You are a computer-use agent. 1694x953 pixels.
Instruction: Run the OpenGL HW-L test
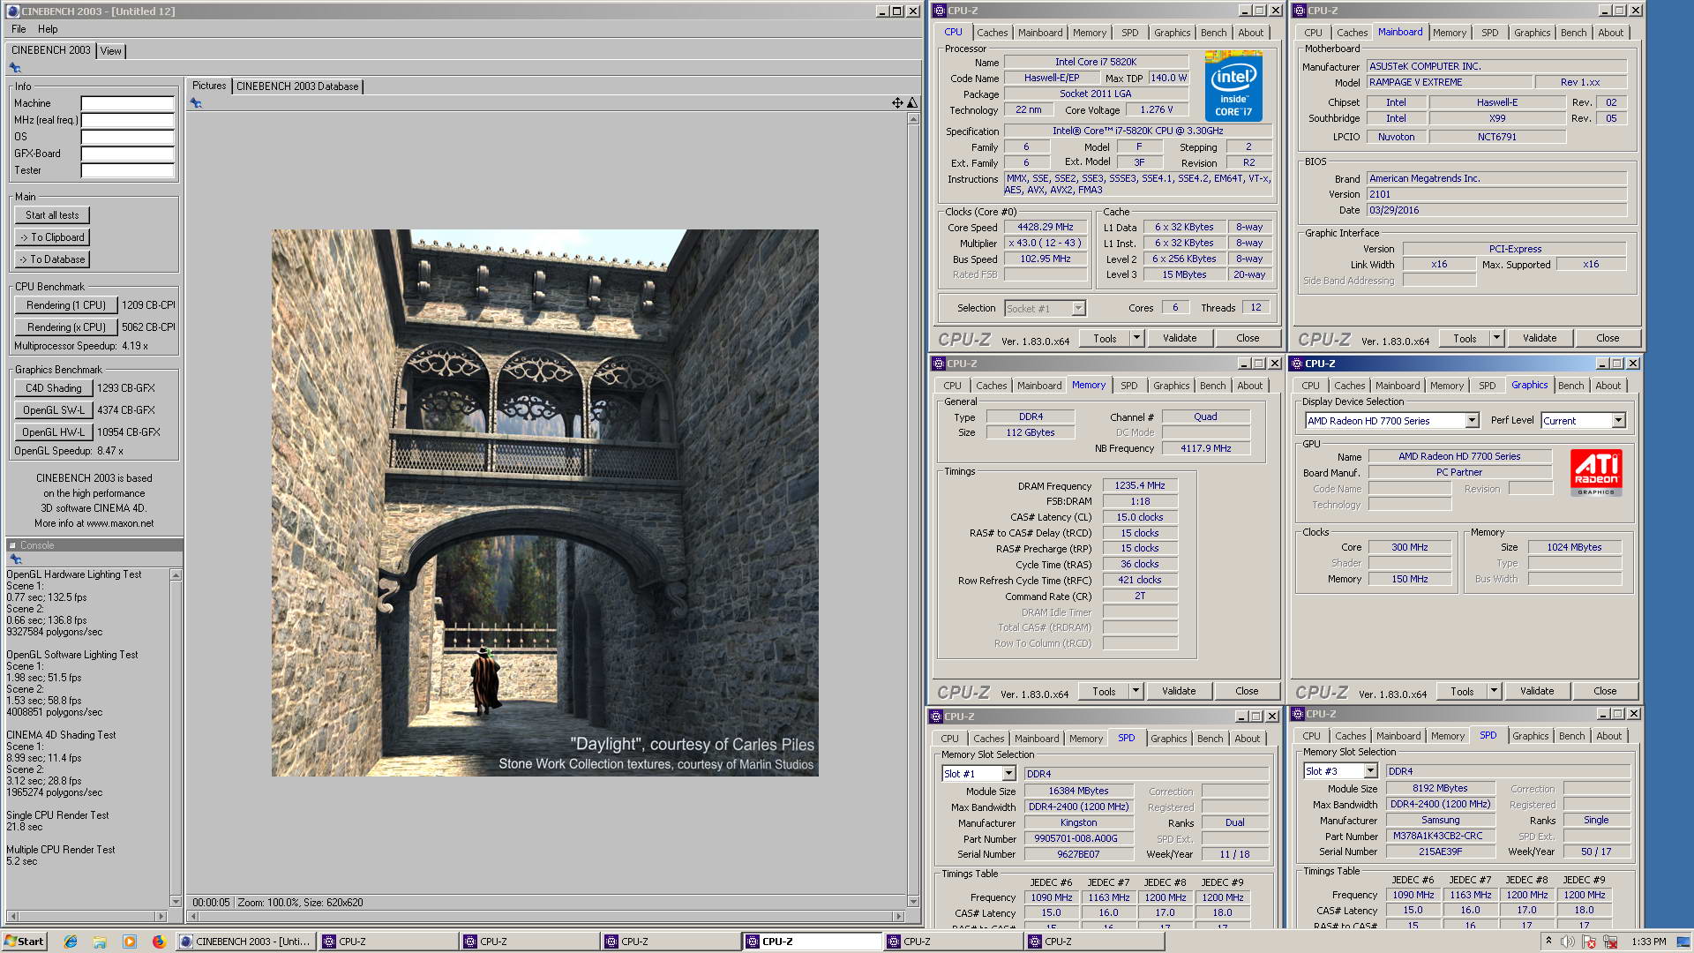pyautogui.click(x=53, y=432)
